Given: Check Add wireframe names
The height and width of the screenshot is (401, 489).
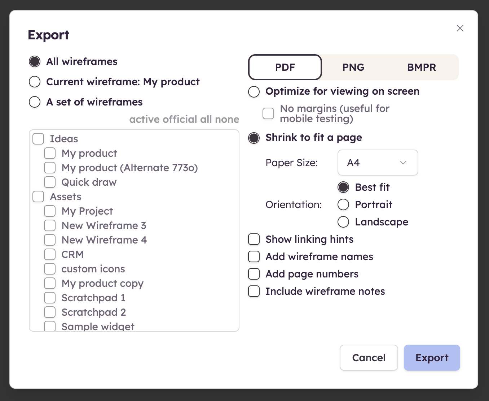Looking at the screenshot, I should click(x=254, y=256).
